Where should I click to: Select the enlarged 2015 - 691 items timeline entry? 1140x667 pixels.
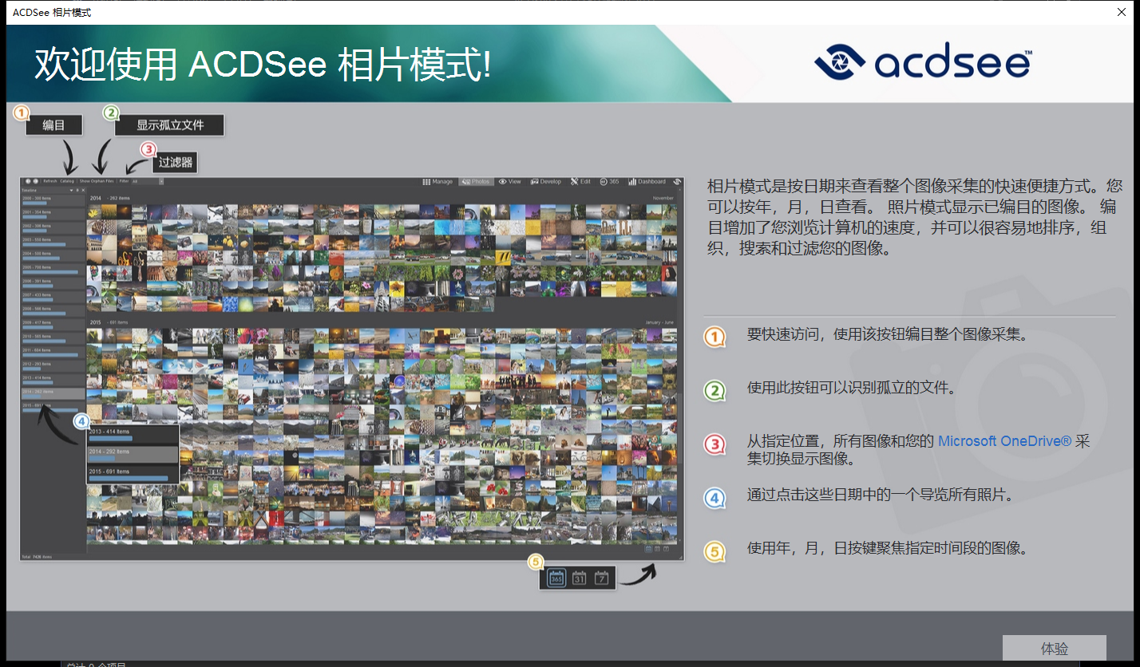pyautogui.click(x=133, y=475)
